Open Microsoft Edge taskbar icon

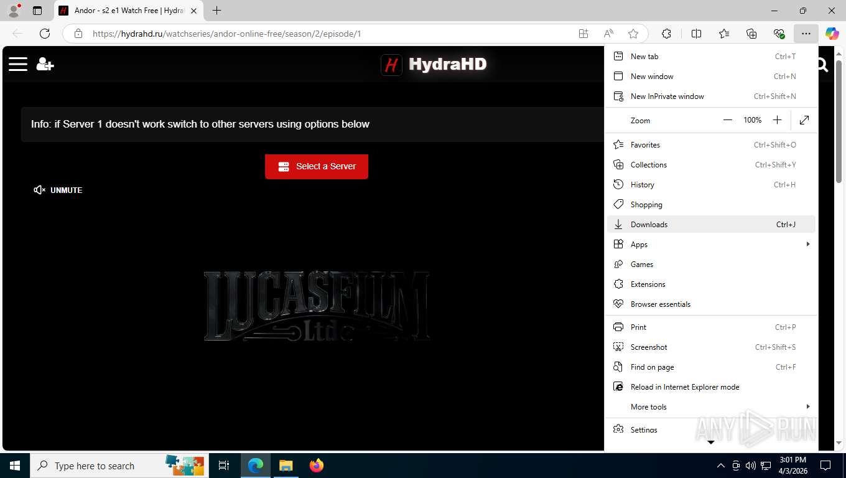coord(256,466)
